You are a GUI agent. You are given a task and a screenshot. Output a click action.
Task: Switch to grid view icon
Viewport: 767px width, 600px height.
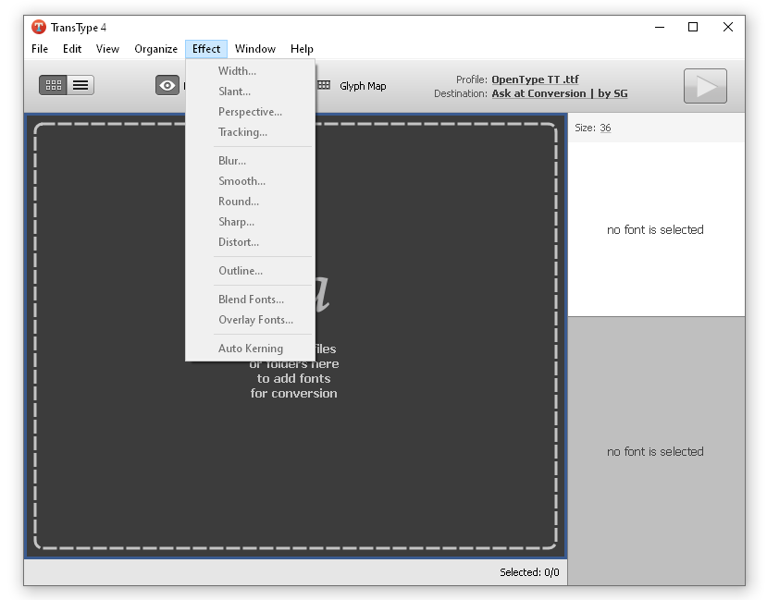(x=54, y=85)
